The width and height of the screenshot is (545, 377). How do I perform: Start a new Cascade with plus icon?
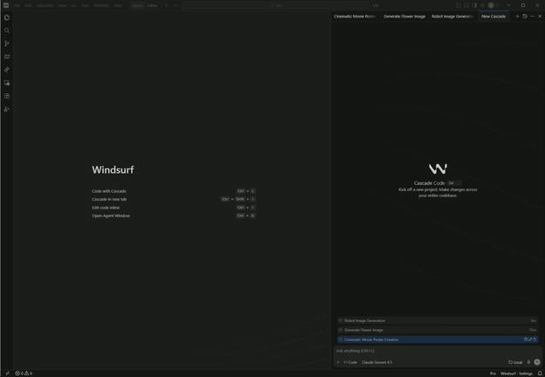[517, 17]
